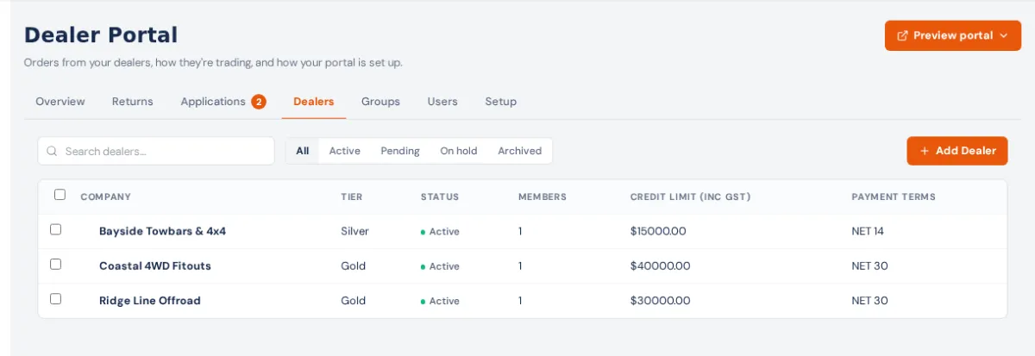The image size is (1035, 356).
Task: Click the $30000.00 credit limit
Action: [x=660, y=300]
